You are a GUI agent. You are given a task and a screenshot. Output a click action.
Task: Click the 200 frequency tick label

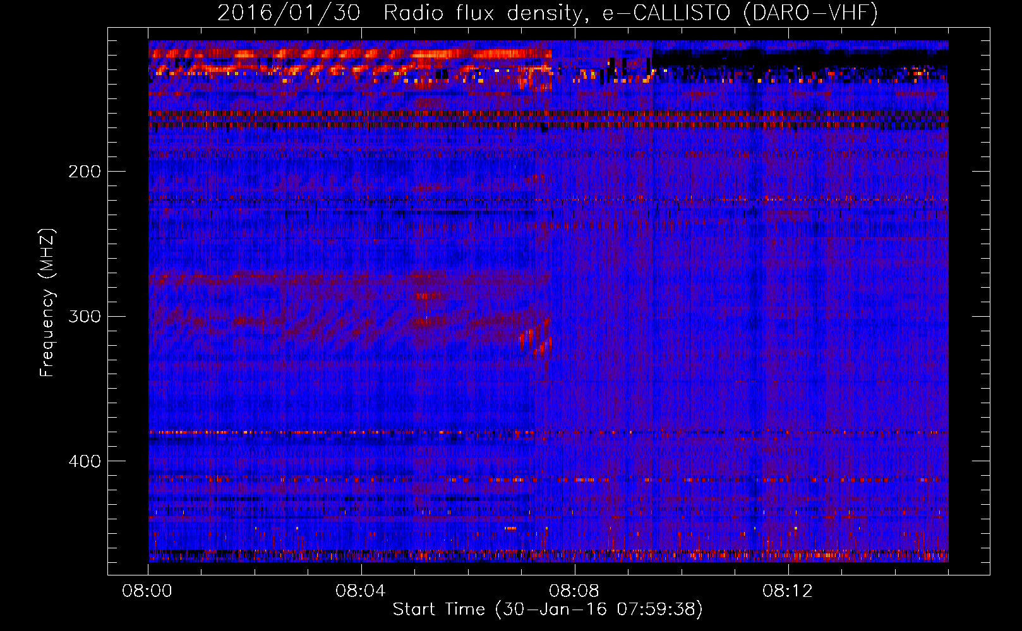point(85,172)
